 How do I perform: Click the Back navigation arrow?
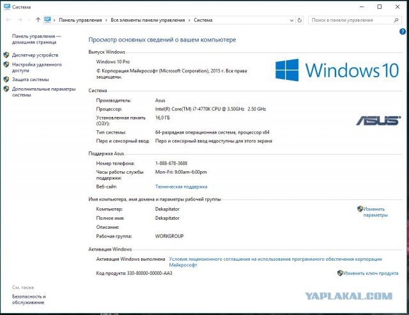(8, 20)
